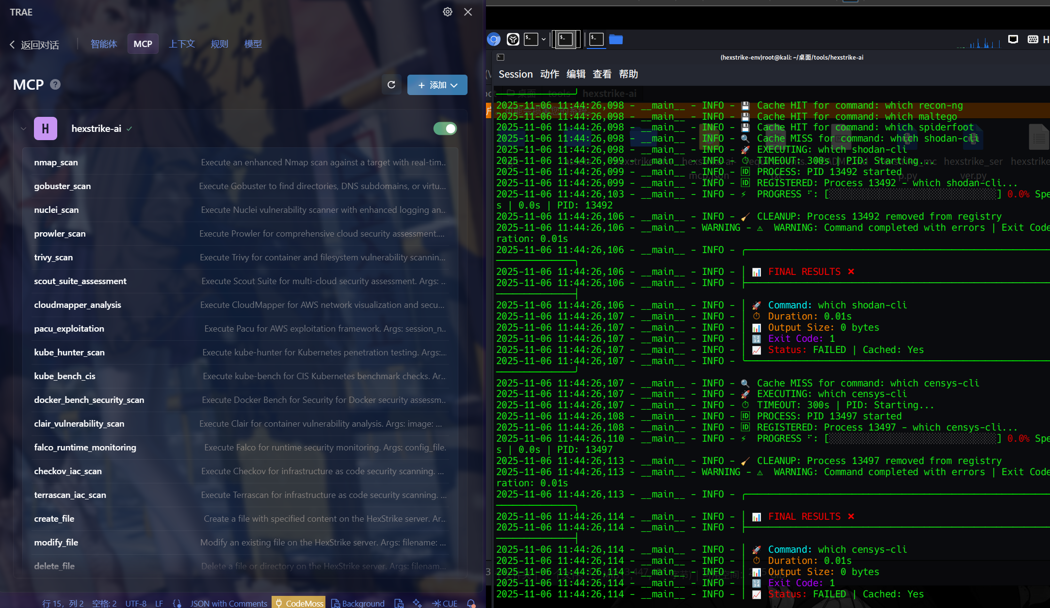Switch to the 智能体 tab

pyautogui.click(x=104, y=44)
